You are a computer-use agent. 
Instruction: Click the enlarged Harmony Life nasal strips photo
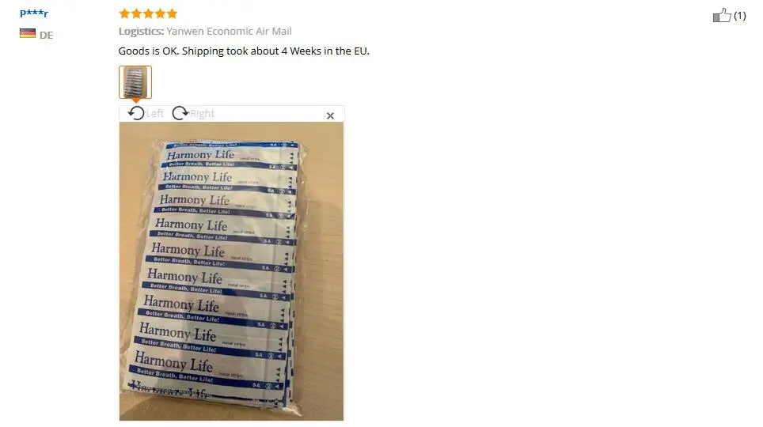[x=231, y=271]
